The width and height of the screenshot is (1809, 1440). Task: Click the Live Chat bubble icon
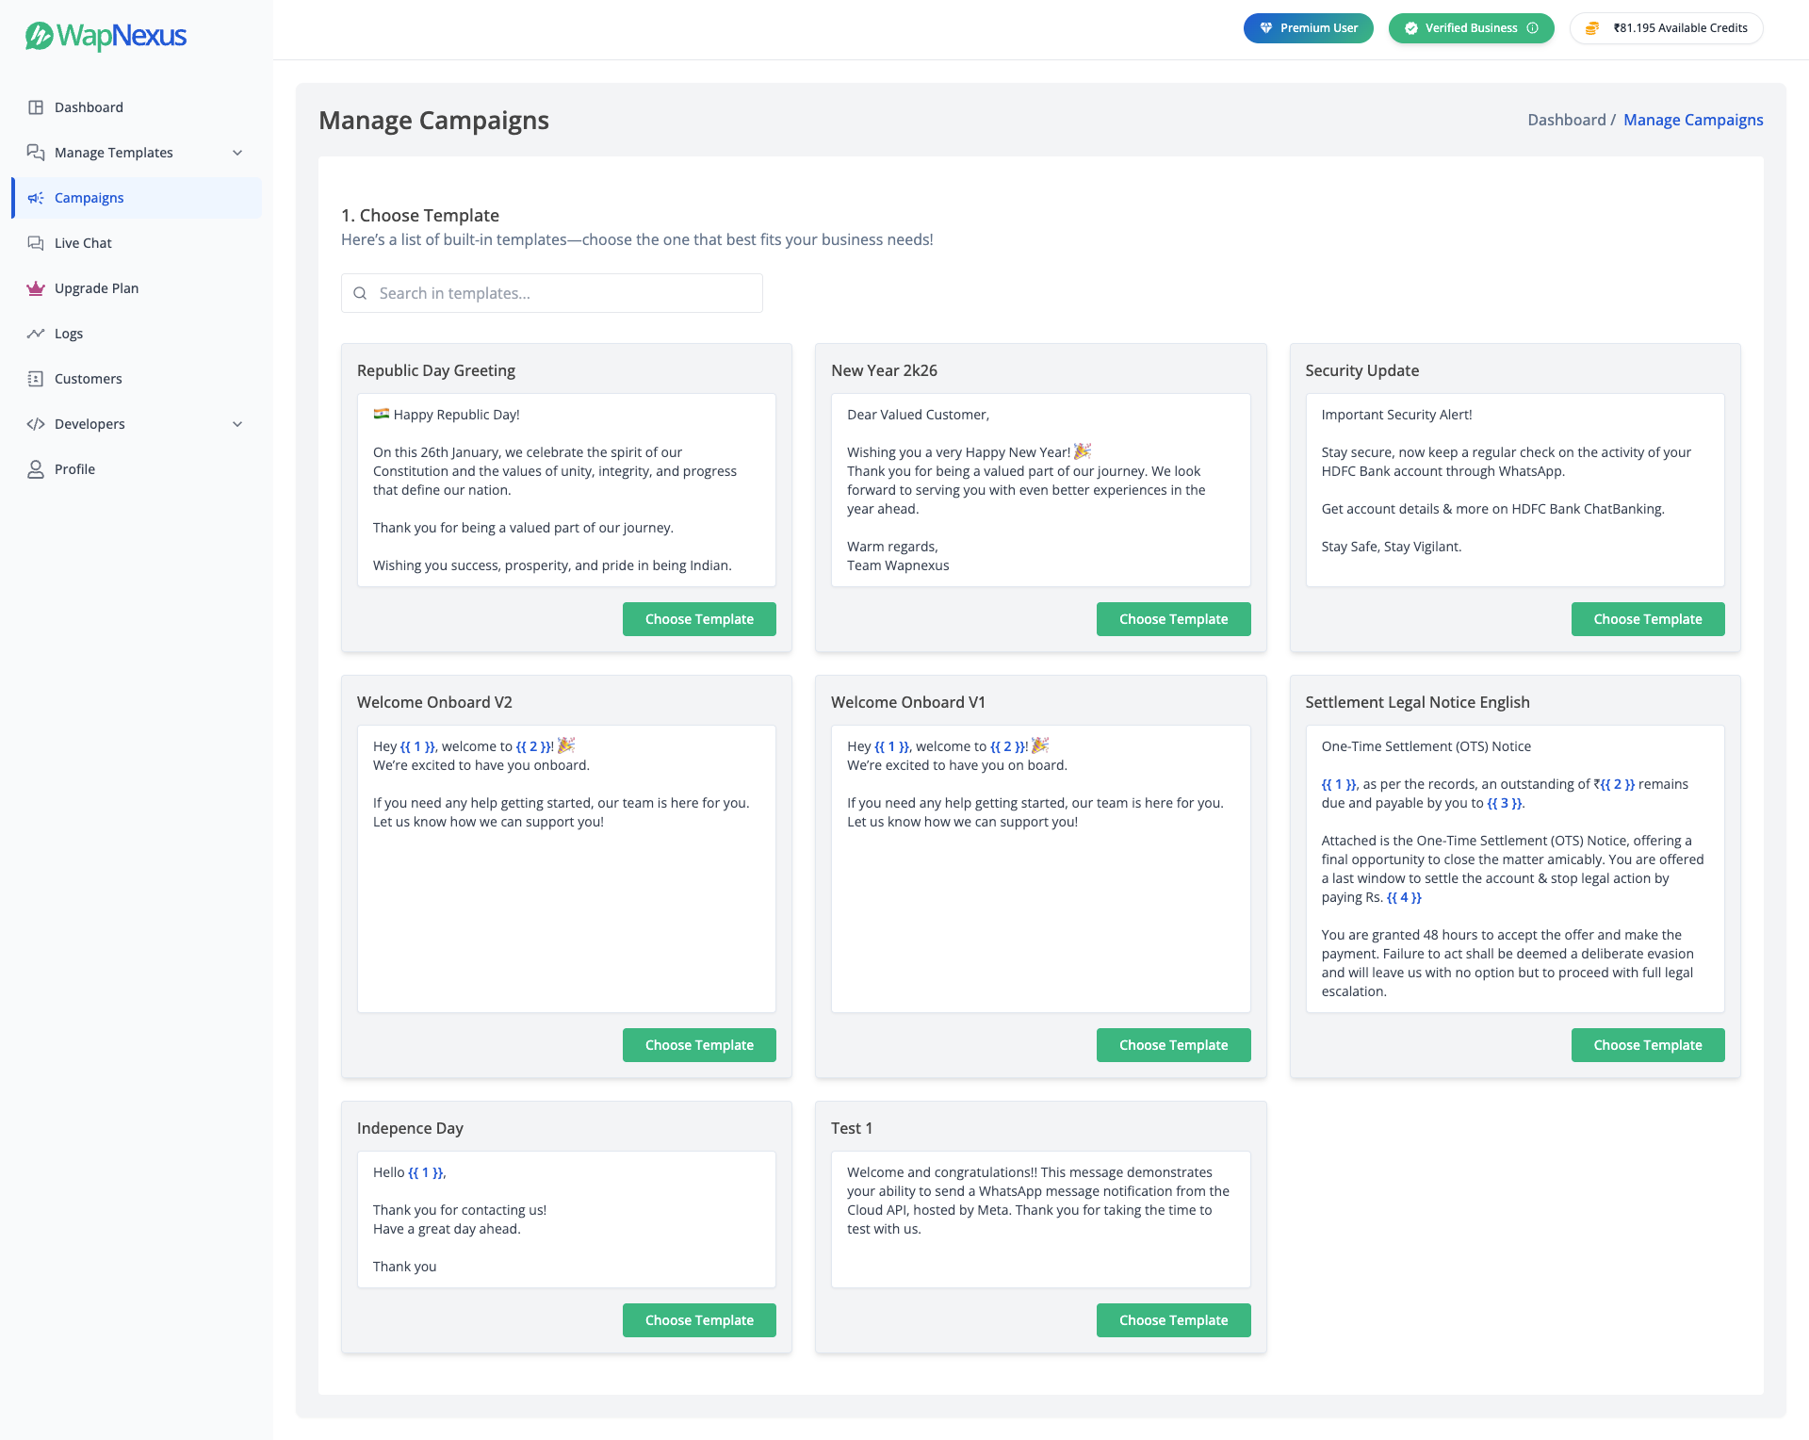click(36, 243)
